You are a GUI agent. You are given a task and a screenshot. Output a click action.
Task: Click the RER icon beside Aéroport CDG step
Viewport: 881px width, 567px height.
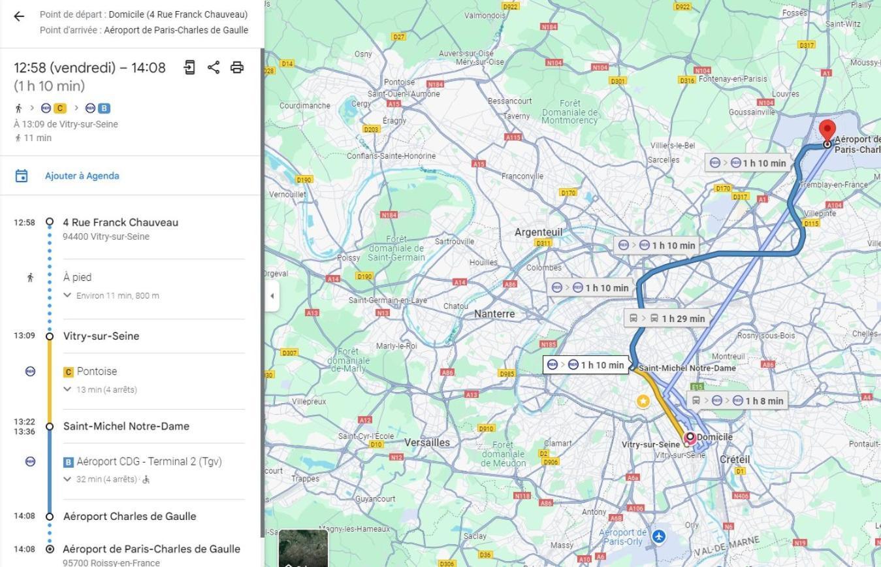[x=30, y=461]
